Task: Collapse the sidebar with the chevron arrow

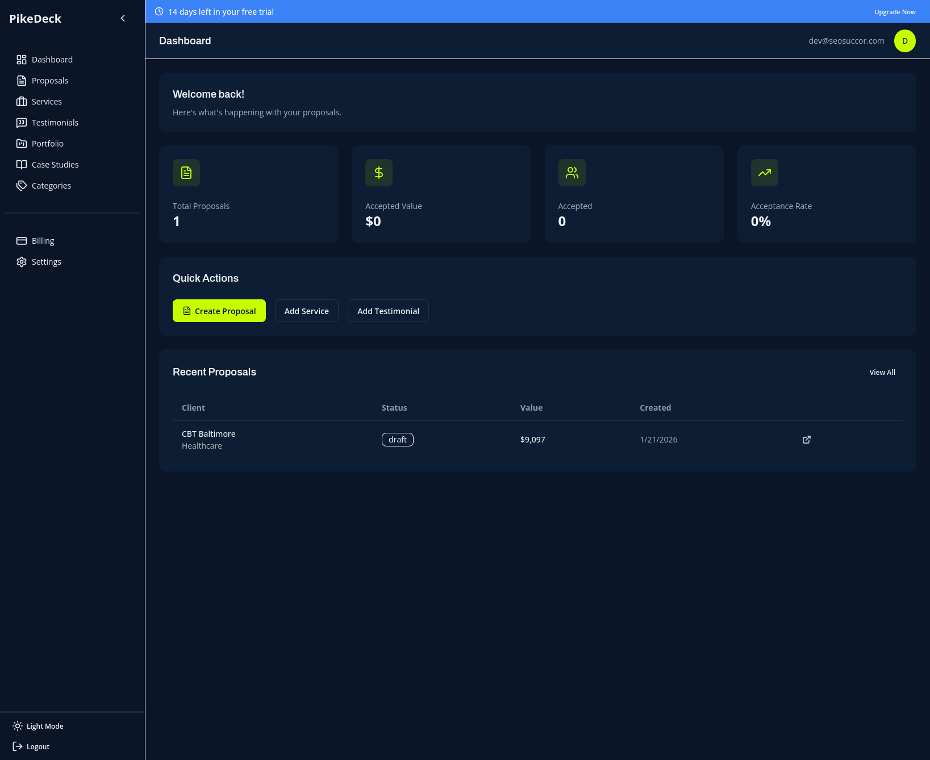Action: 123,19
